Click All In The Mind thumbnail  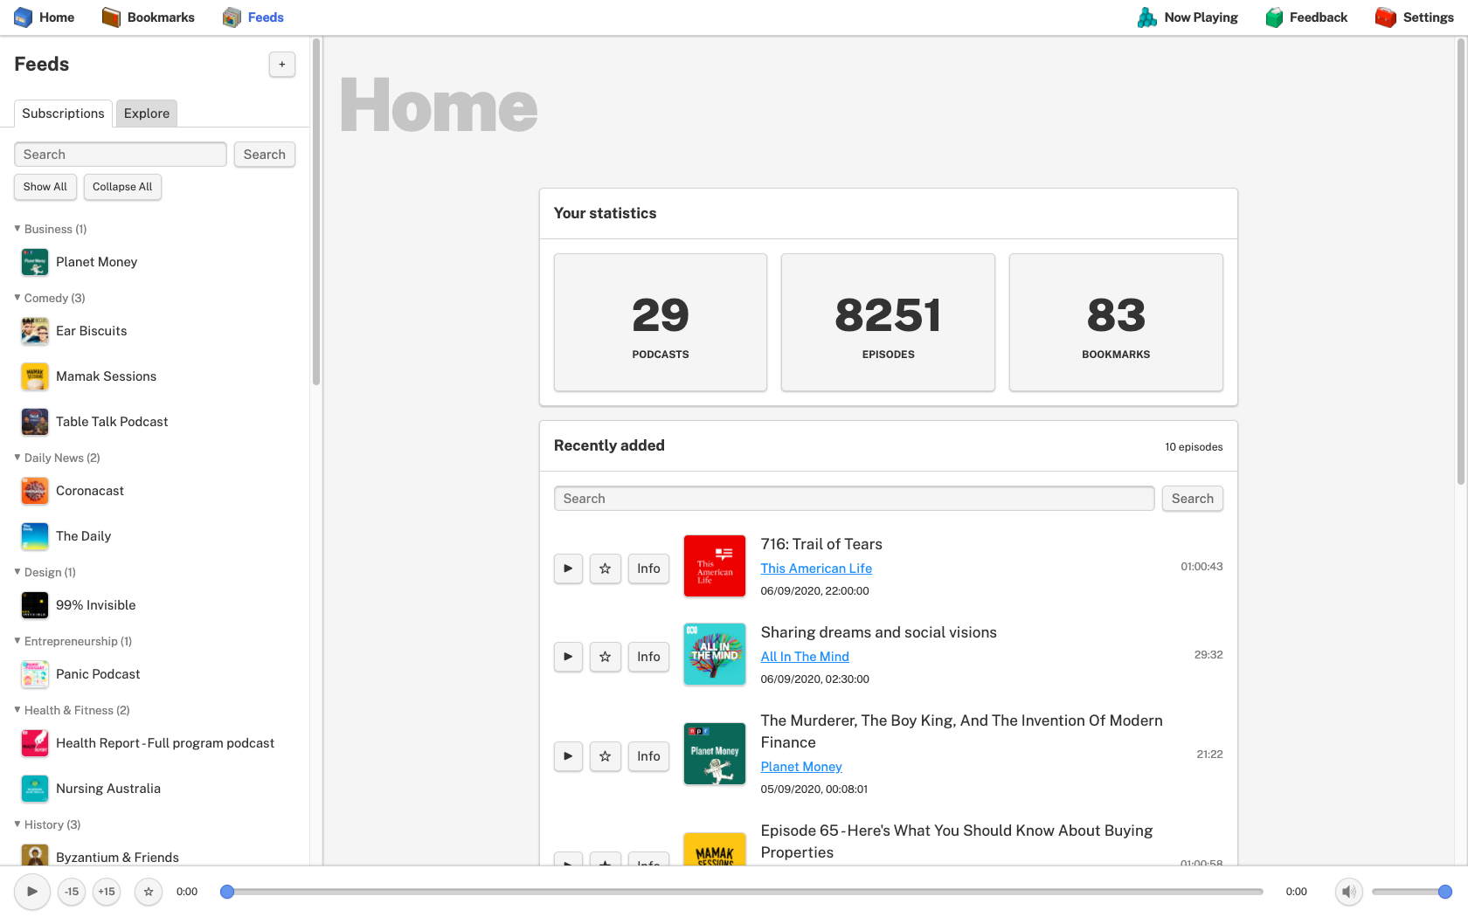tap(715, 654)
